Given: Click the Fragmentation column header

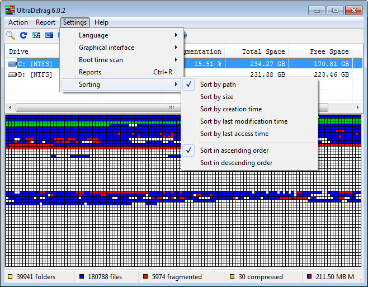Looking at the screenshot, I should point(204,51).
